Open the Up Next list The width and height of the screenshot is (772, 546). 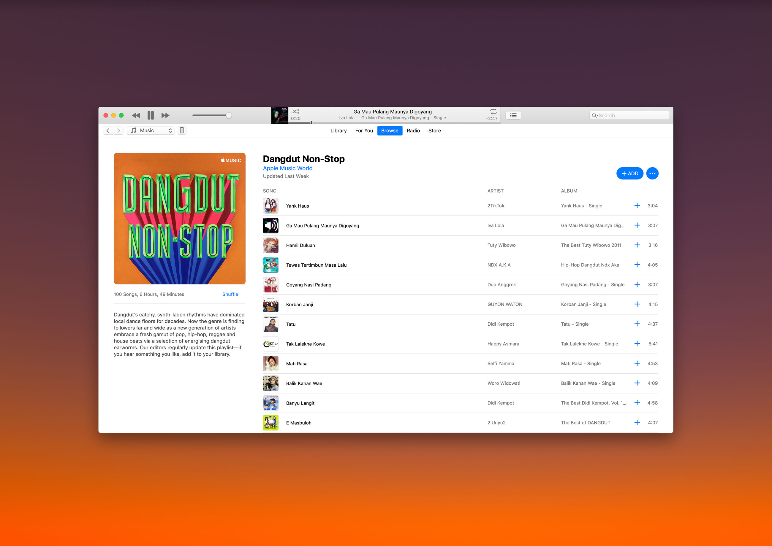tap(513, 115)
